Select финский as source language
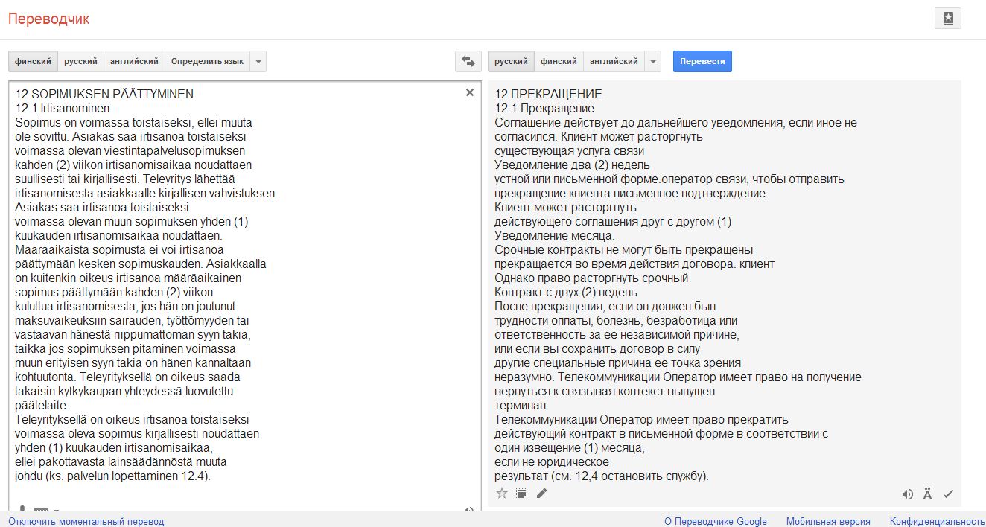Viewport: 986px width, 527px height. point(33,61)
